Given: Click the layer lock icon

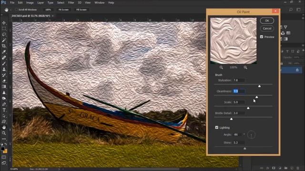Looking at the screenshot, I should [297, 70].
